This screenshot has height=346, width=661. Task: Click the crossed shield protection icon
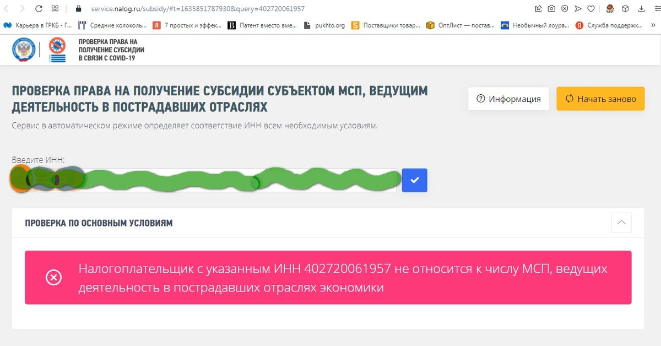[x=564, y=8]
